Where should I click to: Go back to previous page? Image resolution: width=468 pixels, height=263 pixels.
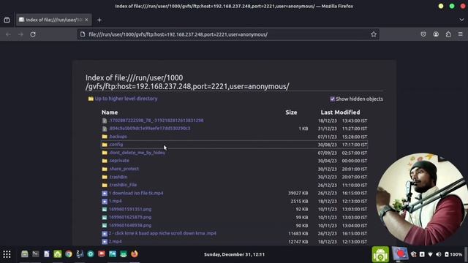coord(8,34)
